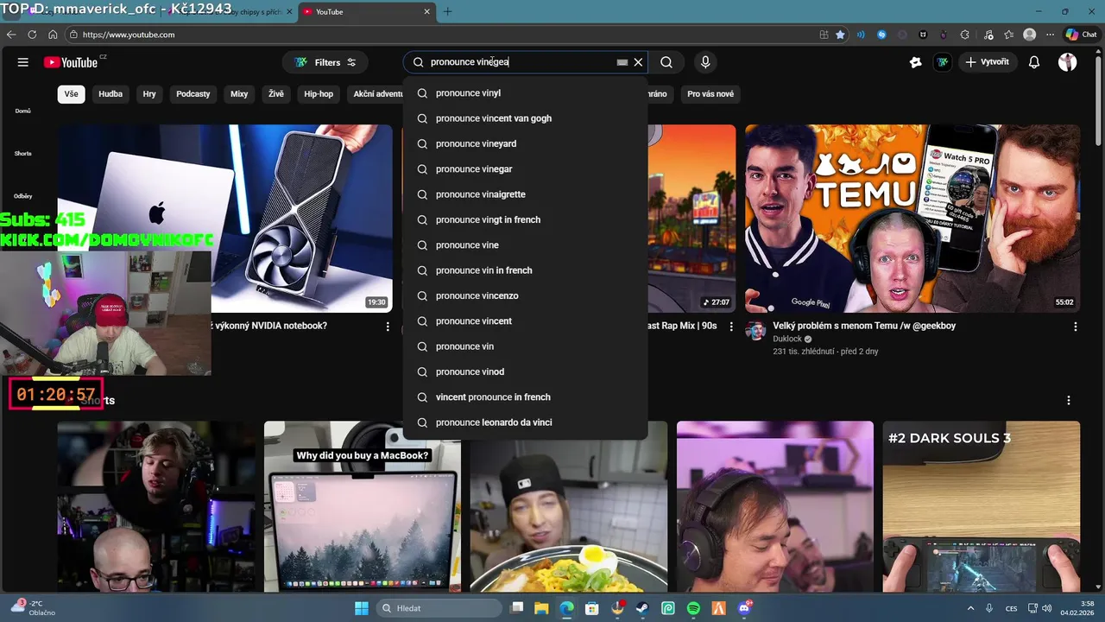The height and width of the screenshot is (622, 1105).
Task: Open Shorts in the sidebar
Action: pyautogui.click(x=22, y=153)
